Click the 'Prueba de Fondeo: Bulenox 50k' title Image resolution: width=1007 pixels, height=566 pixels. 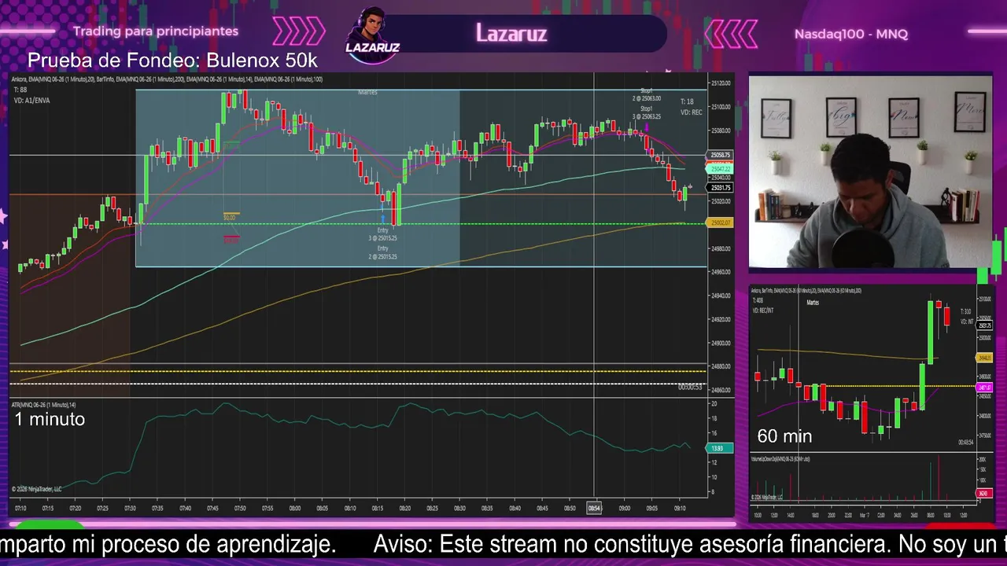pos(172,61)
